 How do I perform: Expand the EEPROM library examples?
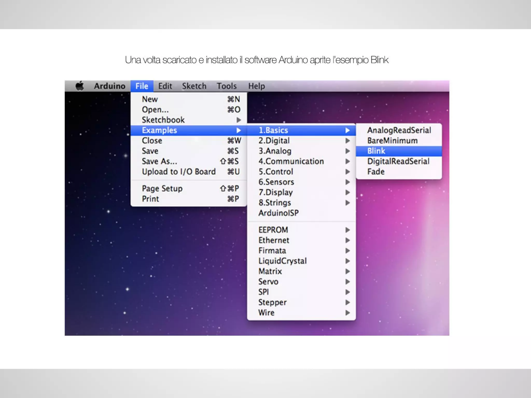(301, 230)
